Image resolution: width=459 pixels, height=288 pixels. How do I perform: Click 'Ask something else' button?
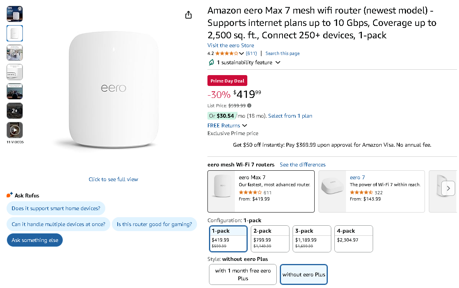35,240
